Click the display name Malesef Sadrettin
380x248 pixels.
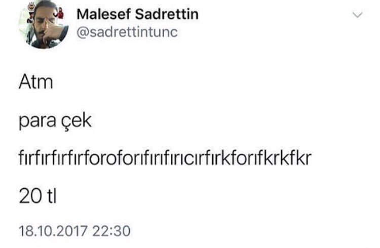(x=137, y=14)
